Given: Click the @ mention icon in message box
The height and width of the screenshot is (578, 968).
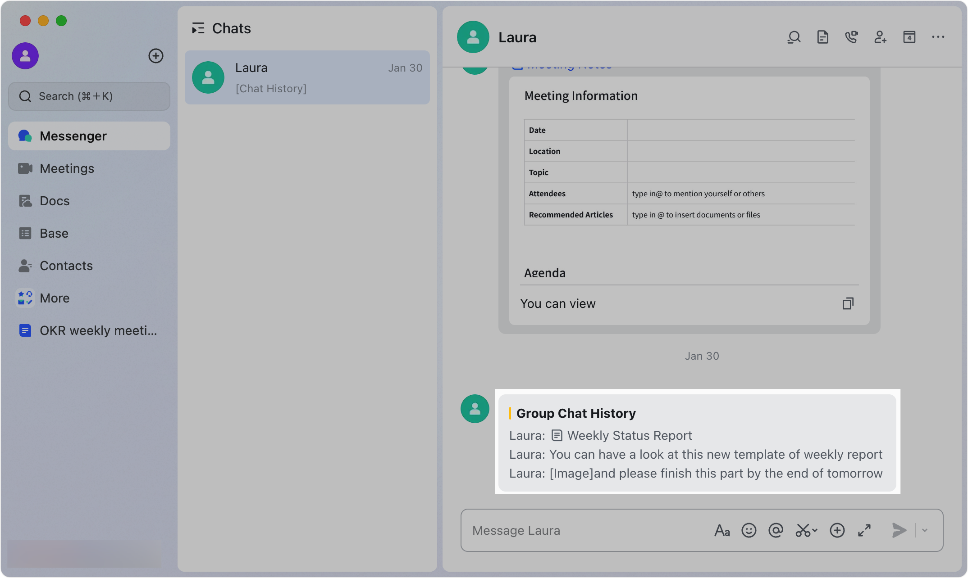Looking at the screenshot, I should coord(776,530).
